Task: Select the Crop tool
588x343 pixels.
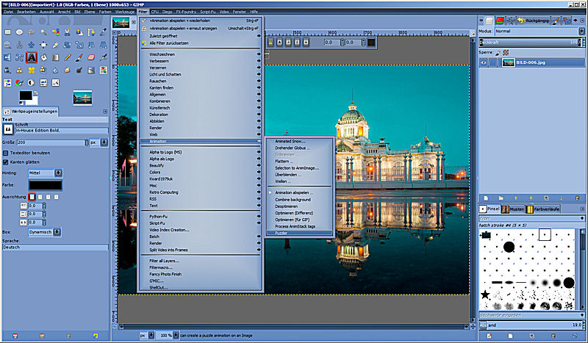Action: click(x=56, y=45)
